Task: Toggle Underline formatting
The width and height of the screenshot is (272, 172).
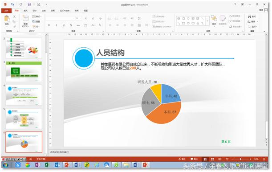Action: pos(64,25)
